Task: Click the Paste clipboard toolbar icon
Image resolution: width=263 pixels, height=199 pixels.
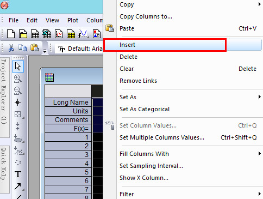Action: coord(35,47)
